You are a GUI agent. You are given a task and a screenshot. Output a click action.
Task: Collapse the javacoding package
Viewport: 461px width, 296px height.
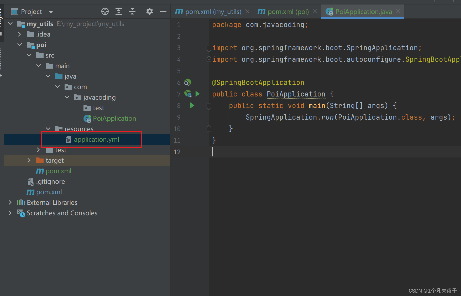coord(67,97)
